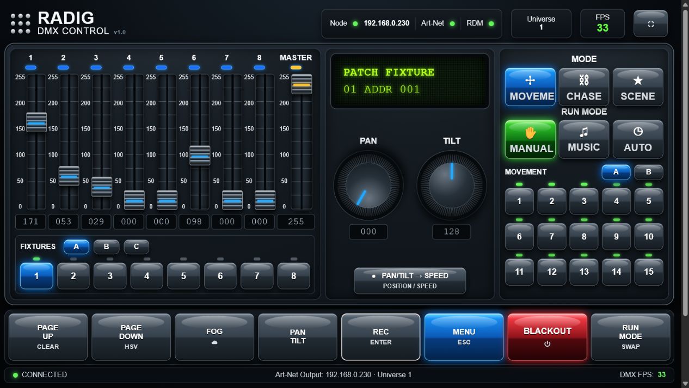
Task: Click channel 6 value field 098
Action: tap(194, 221)
